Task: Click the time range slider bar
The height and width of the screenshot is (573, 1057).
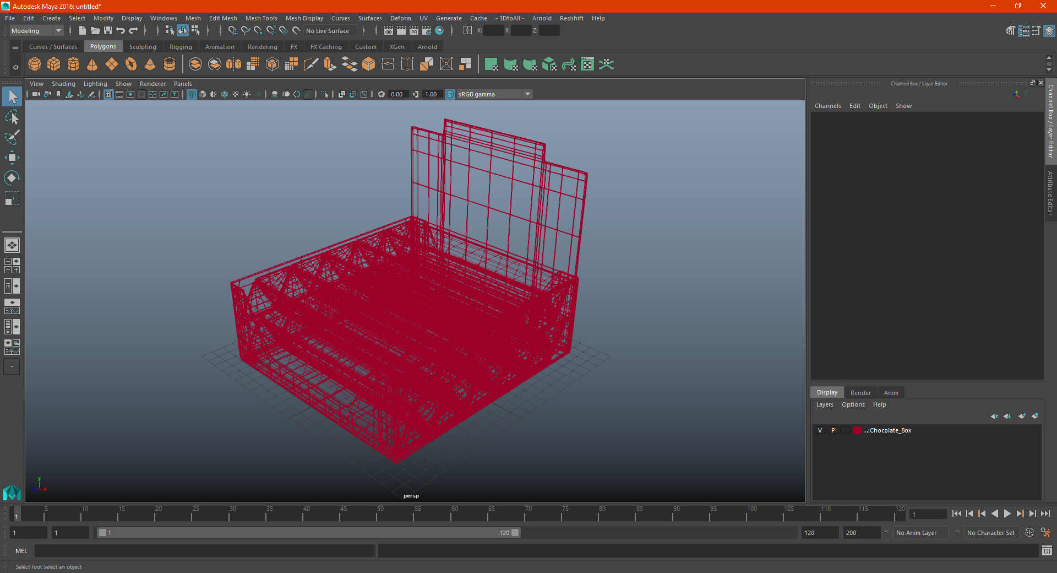Action: [308, 533]
